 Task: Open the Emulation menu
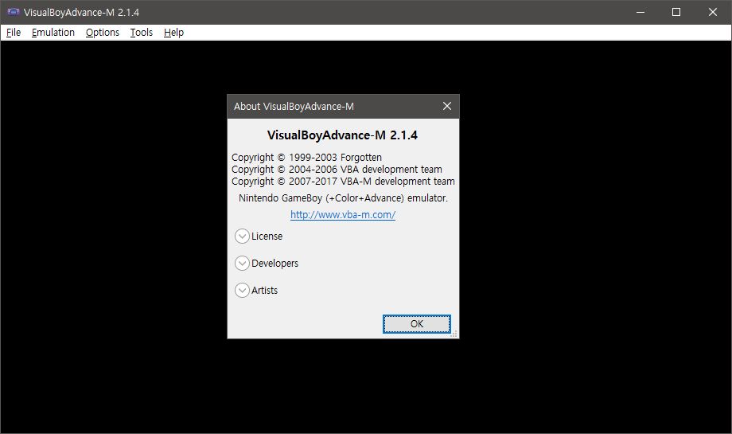53,32
